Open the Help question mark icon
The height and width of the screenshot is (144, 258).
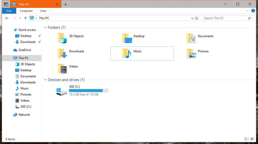253,11
